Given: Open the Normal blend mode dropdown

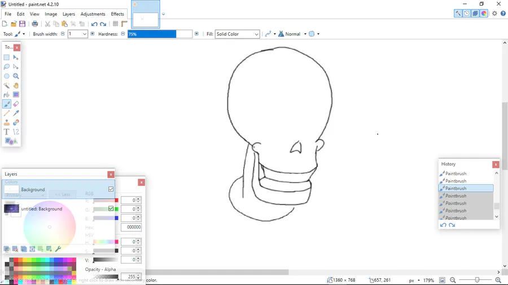Looking at the screenshot, I should tap(292, 34).
